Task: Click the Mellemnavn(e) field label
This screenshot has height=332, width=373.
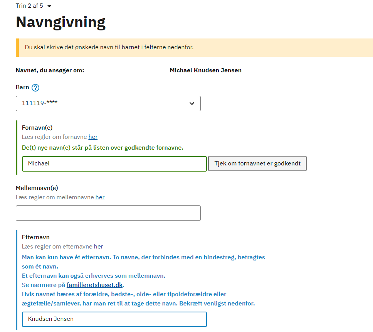Action: click(37, 188)
